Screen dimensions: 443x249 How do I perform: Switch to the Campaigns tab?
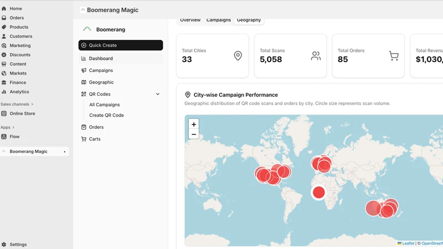218,20
